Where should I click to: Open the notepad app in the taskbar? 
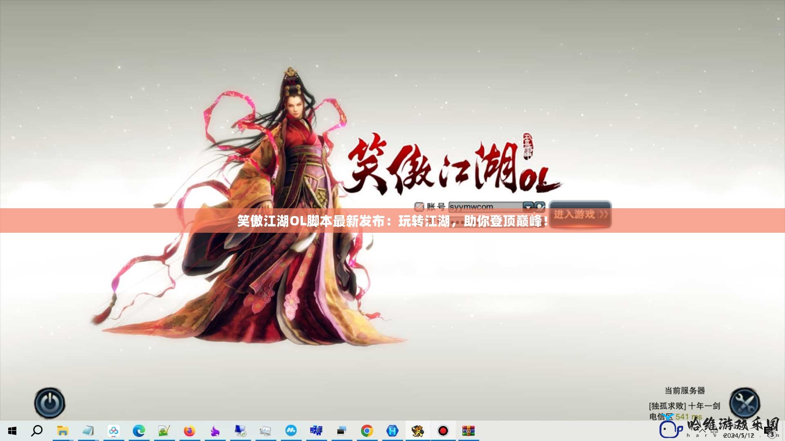[x=88, y=431]
